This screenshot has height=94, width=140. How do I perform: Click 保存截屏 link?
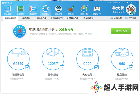click(132, 18)
